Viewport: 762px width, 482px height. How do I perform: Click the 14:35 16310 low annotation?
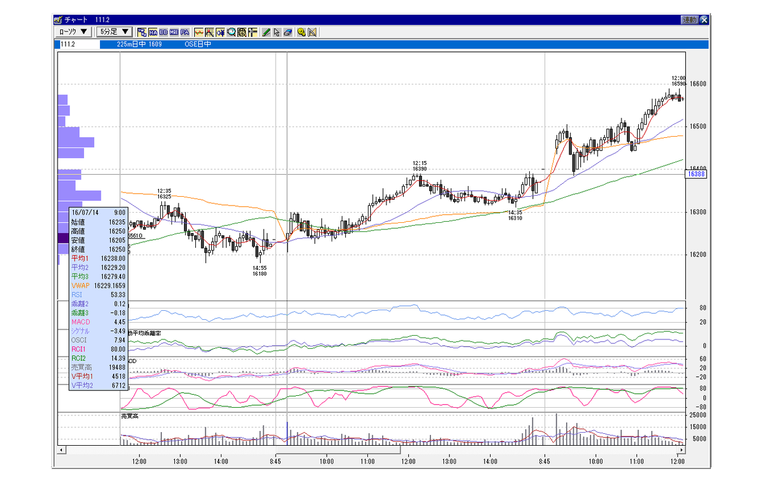click(x=515, y=215)
